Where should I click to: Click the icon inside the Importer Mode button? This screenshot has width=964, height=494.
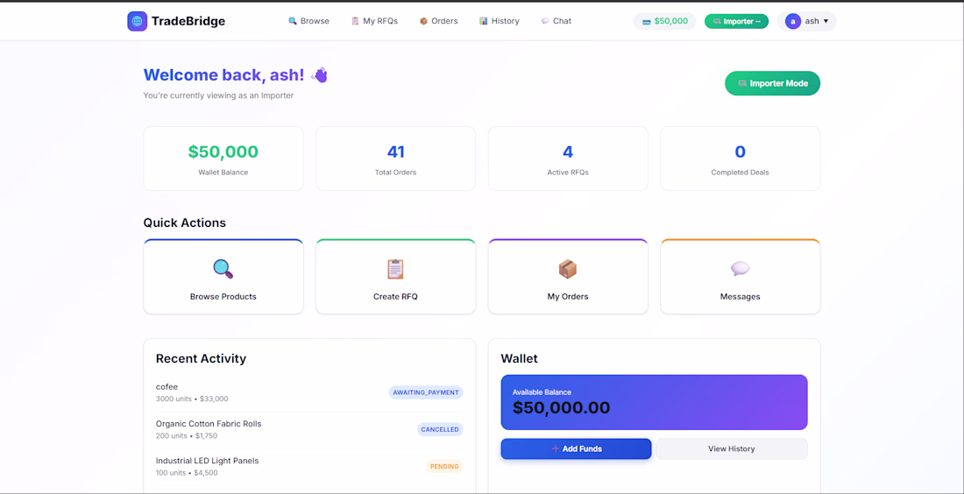pos(742,83)
